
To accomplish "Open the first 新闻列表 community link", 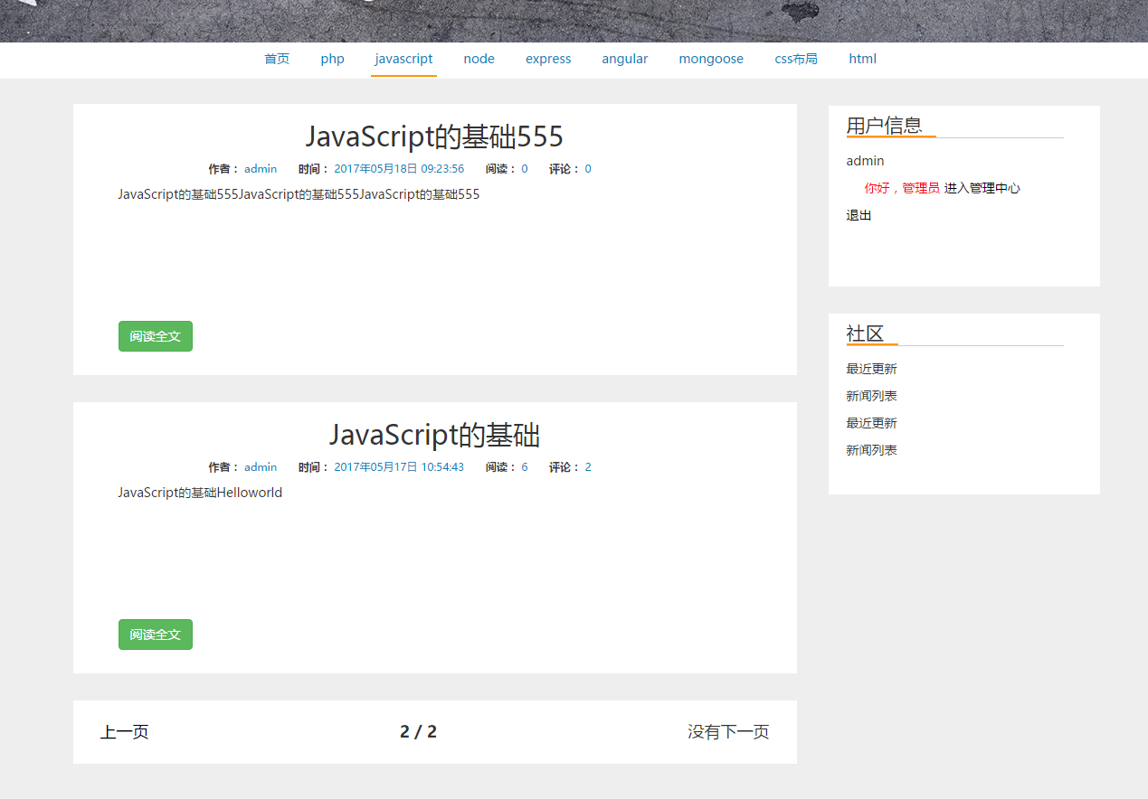I will tap(871, 396).
